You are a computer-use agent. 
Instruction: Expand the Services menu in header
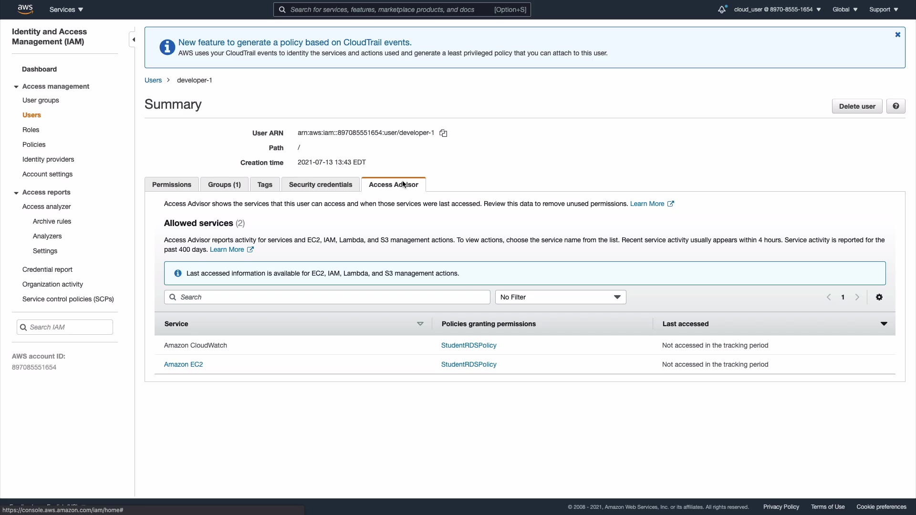(x=66, y=10)
